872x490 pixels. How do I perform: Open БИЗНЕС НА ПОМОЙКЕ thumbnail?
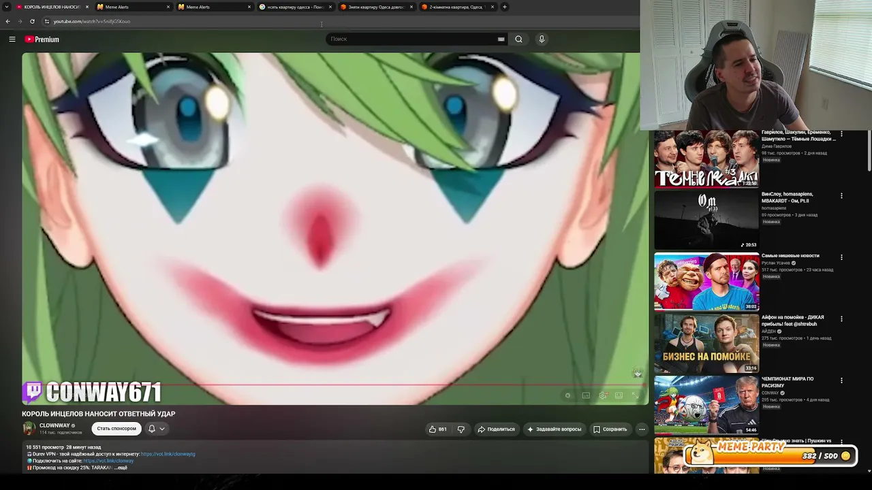click(706, 344)
